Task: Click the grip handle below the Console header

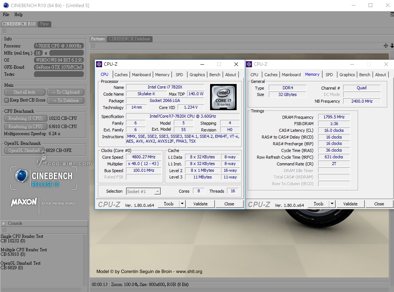Action: 4,230
